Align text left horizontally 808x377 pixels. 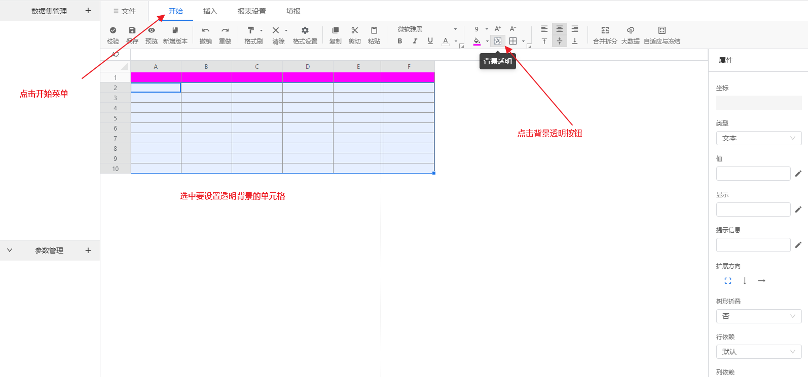(544, 29)
